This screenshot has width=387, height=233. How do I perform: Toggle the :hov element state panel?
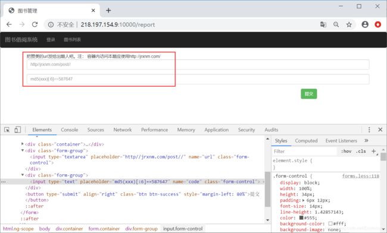point(347,151)
